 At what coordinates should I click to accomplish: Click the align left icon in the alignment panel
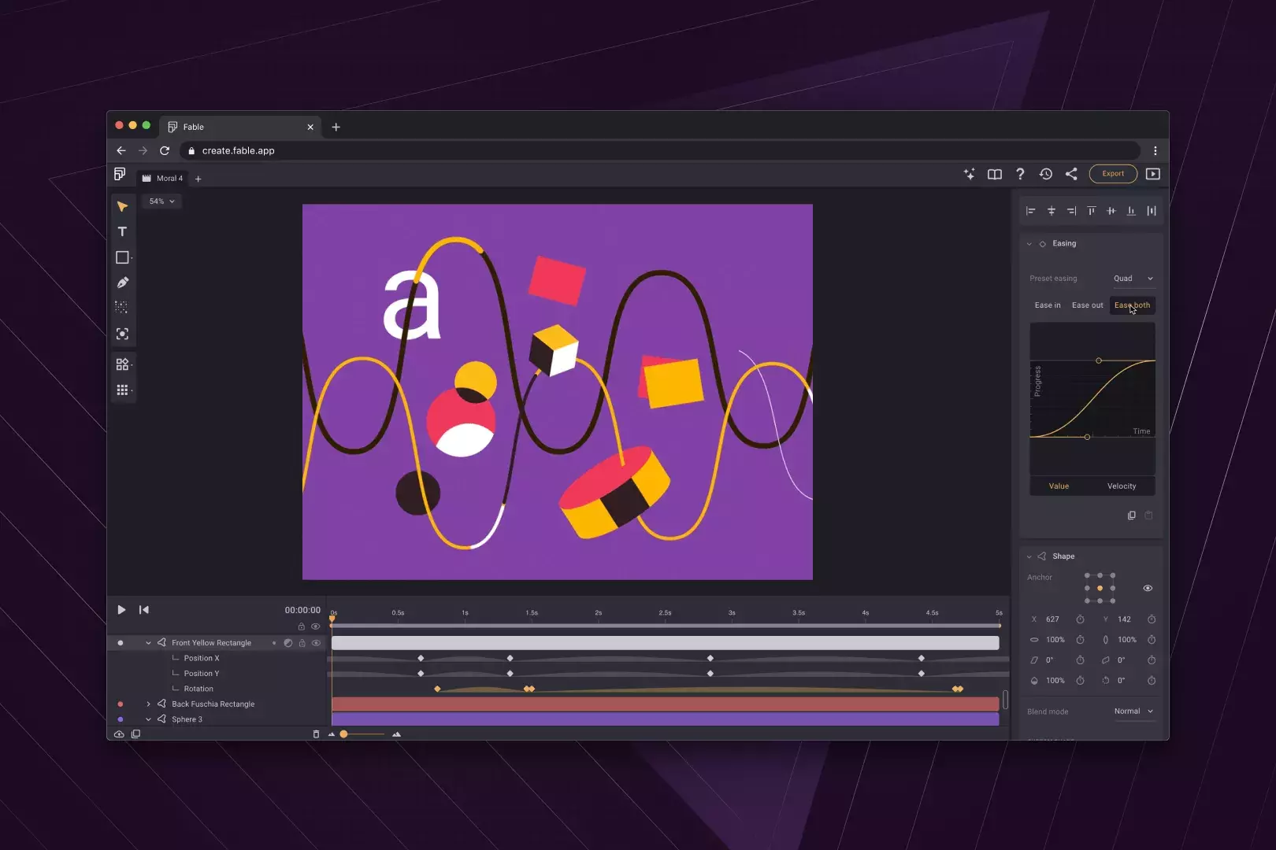click(1029, 210)
